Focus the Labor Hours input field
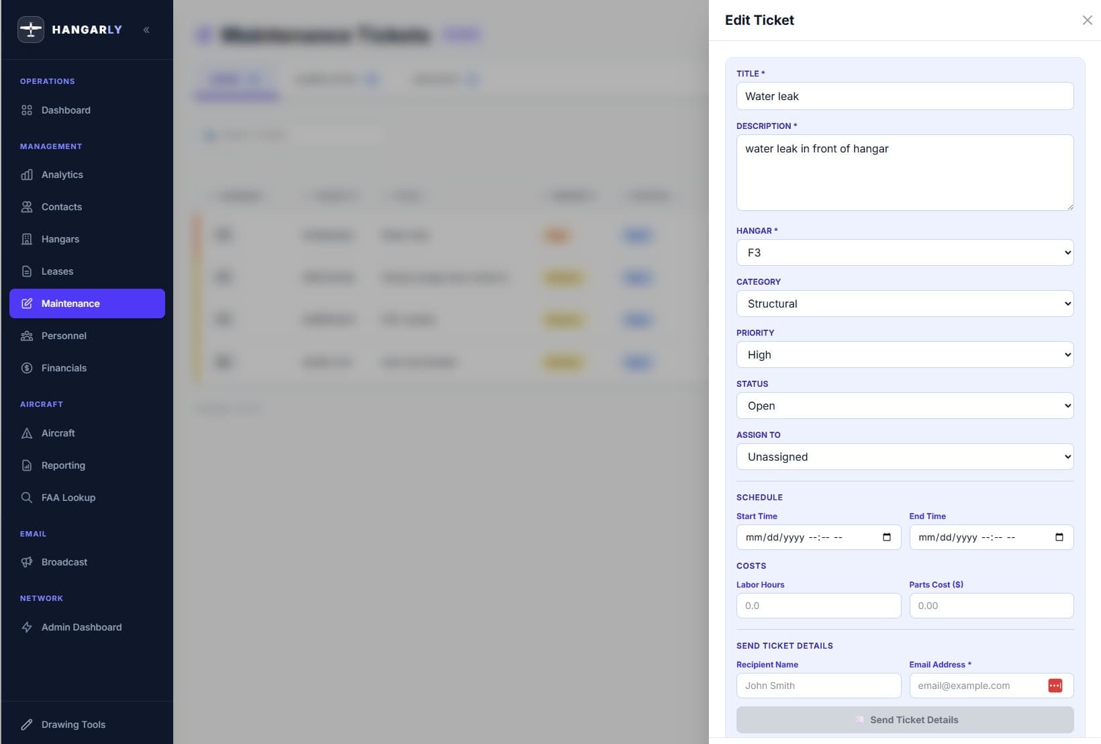This screenshot has height=744, width=1101. 818,606
